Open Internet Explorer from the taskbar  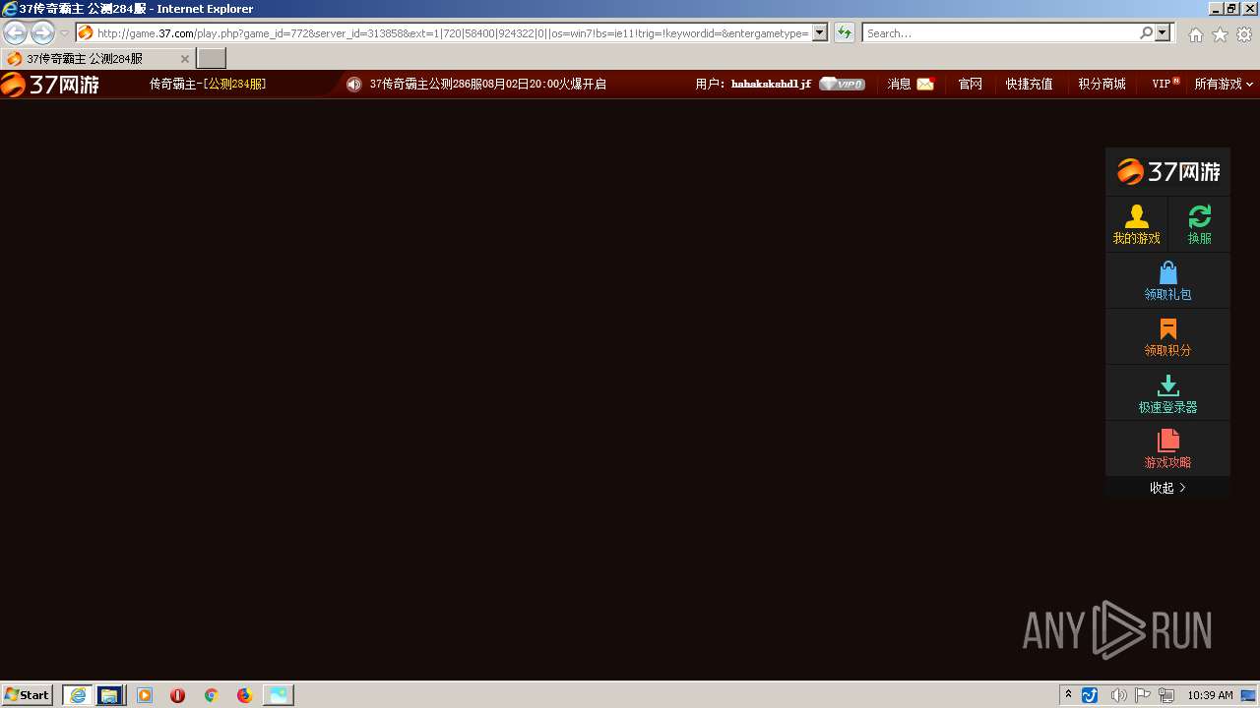point(78,695)
